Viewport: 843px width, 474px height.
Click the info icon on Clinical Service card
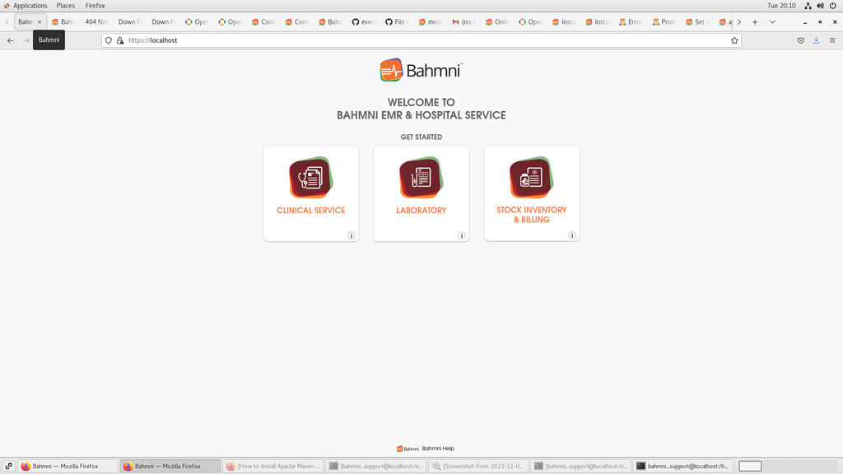tap(351, 235)
